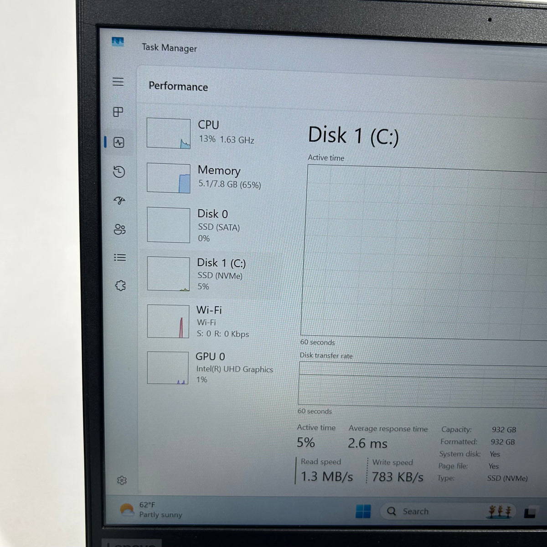Open the Details page icon
This screenshot has height=547, width=547.
pyautogui.click(x=120, y=258)
